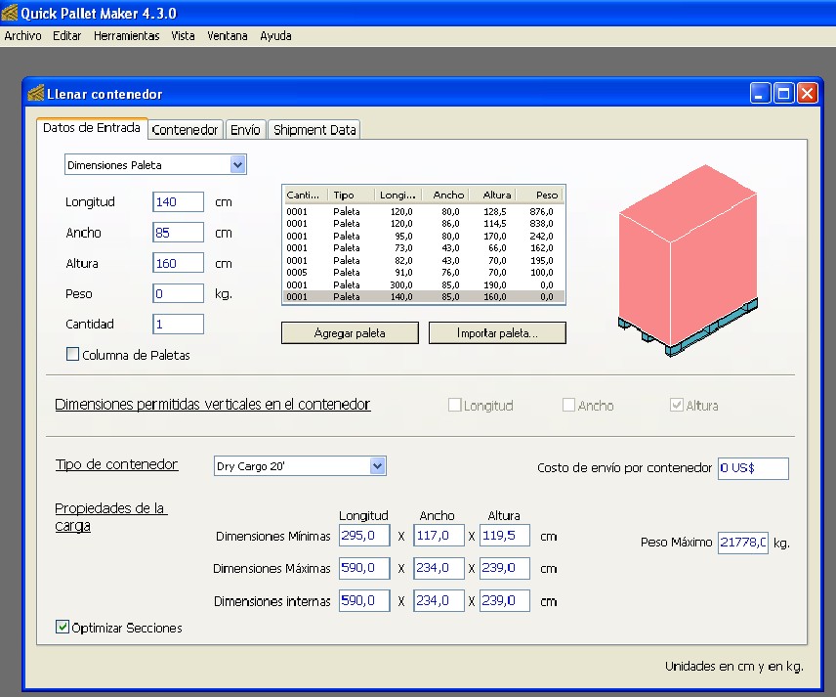Image resolution: width=836 pixels, height=697 pixels.
Task: Minimize the Llenar contenedor window
Action: [760, 94]
